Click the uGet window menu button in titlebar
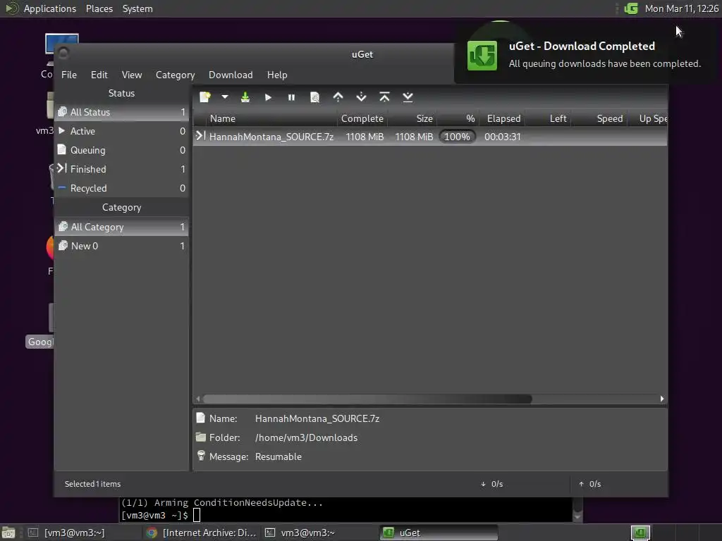The height and width of the screenshot is (541, 722). pyautogui.click(x=63, y=54)
